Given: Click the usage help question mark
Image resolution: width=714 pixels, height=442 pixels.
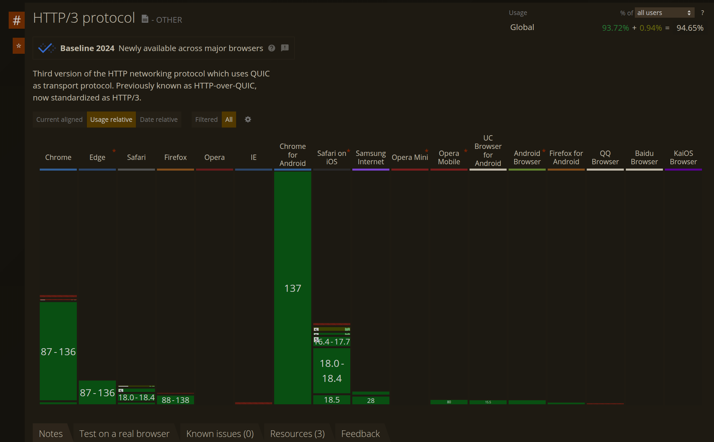Looking at the screenshot, I should point(703,13).
